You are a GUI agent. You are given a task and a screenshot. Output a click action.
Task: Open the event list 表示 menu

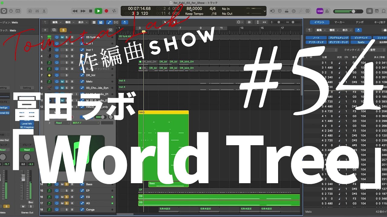(346, 30)
